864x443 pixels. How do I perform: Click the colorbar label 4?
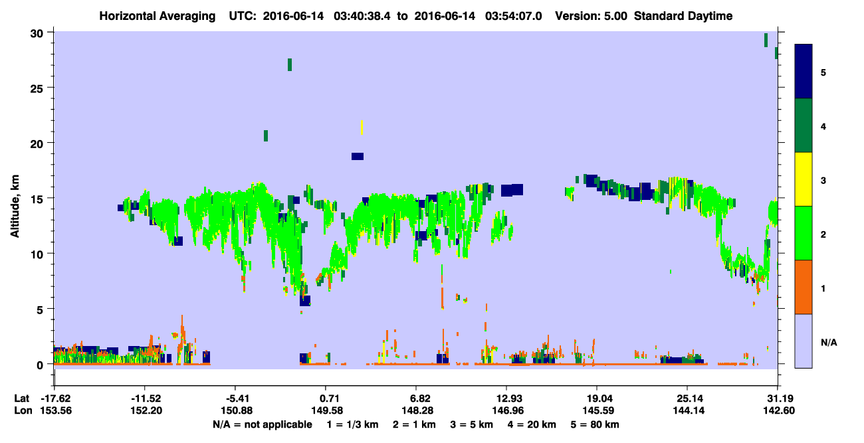pos(823,126)
